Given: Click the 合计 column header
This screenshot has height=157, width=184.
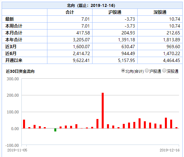Looking at the screenshot, I should [x=70, y=12].
